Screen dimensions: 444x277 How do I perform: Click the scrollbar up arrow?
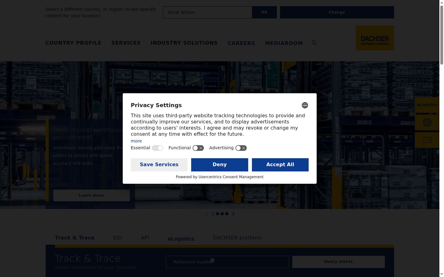(442, 2)
